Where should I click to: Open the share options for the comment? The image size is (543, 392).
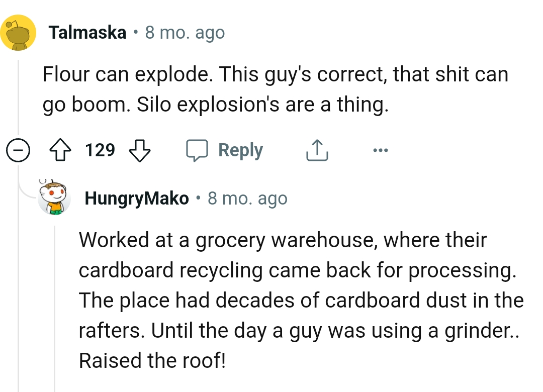[x=316, y=149]
